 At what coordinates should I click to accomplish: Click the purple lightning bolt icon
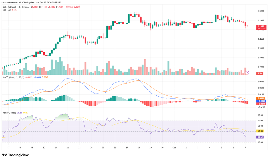(247, 73)
